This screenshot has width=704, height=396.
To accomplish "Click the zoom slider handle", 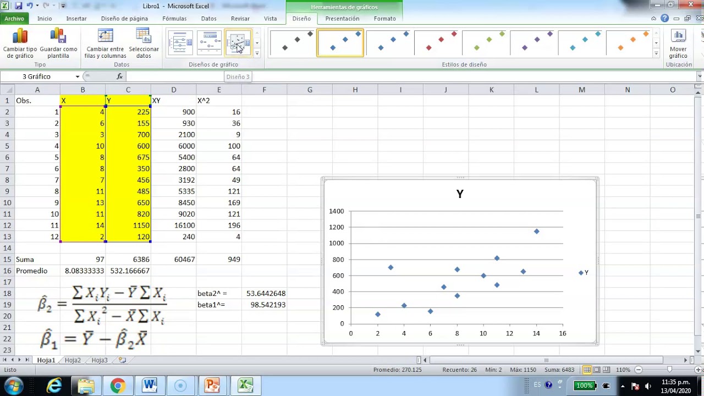I will tap(669, 370).
